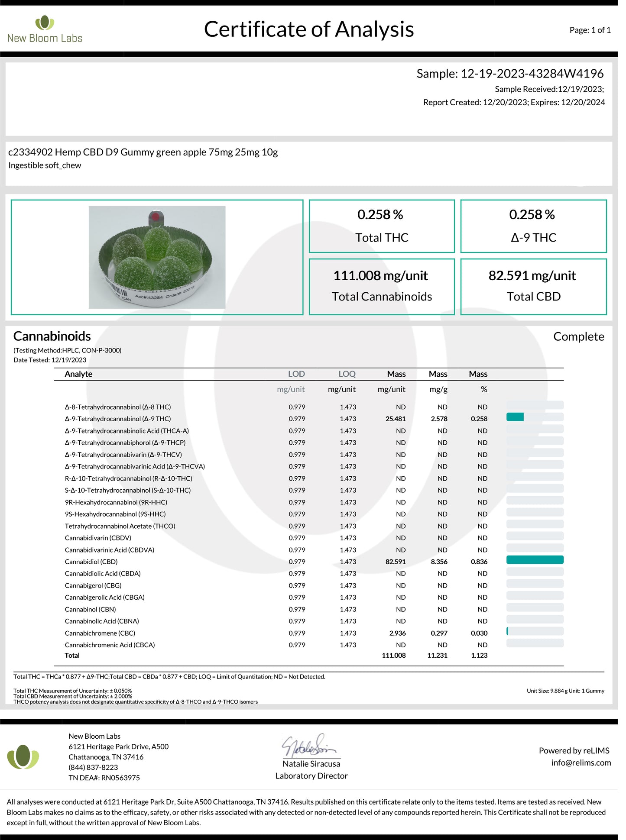
Task: Click the 1.123 total percent value
Action: [479, 656]
